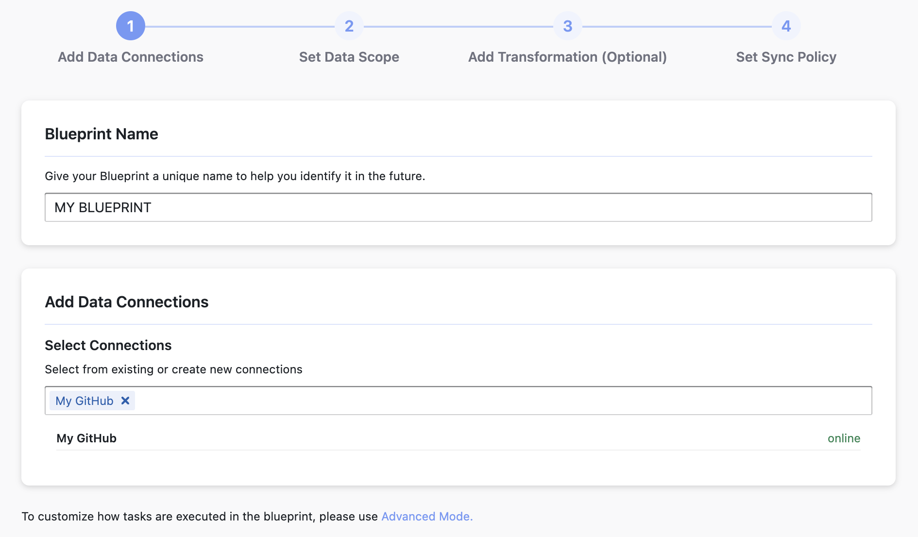Select the 'Add Data Connections' step label

pos(130,57)
